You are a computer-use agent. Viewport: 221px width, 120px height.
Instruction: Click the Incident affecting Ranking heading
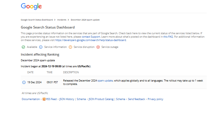coord(40,54)
